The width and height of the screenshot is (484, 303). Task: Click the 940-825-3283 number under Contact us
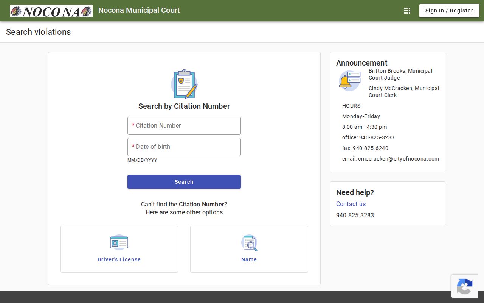coord(355,215)
